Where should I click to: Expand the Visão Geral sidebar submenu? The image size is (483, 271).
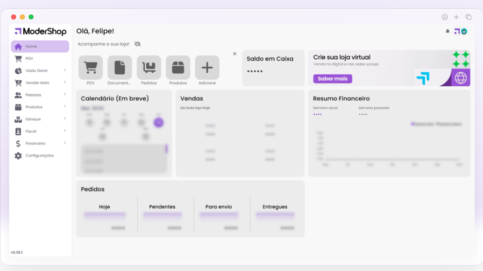pos(65,70)
